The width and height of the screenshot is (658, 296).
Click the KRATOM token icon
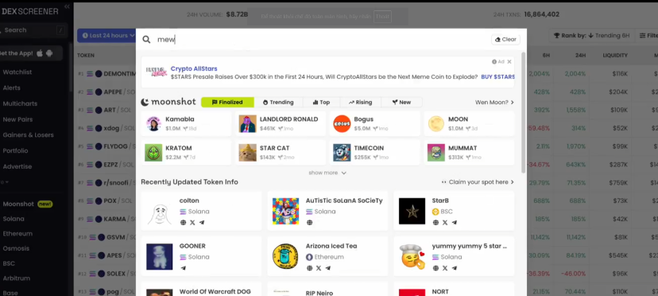153,153
